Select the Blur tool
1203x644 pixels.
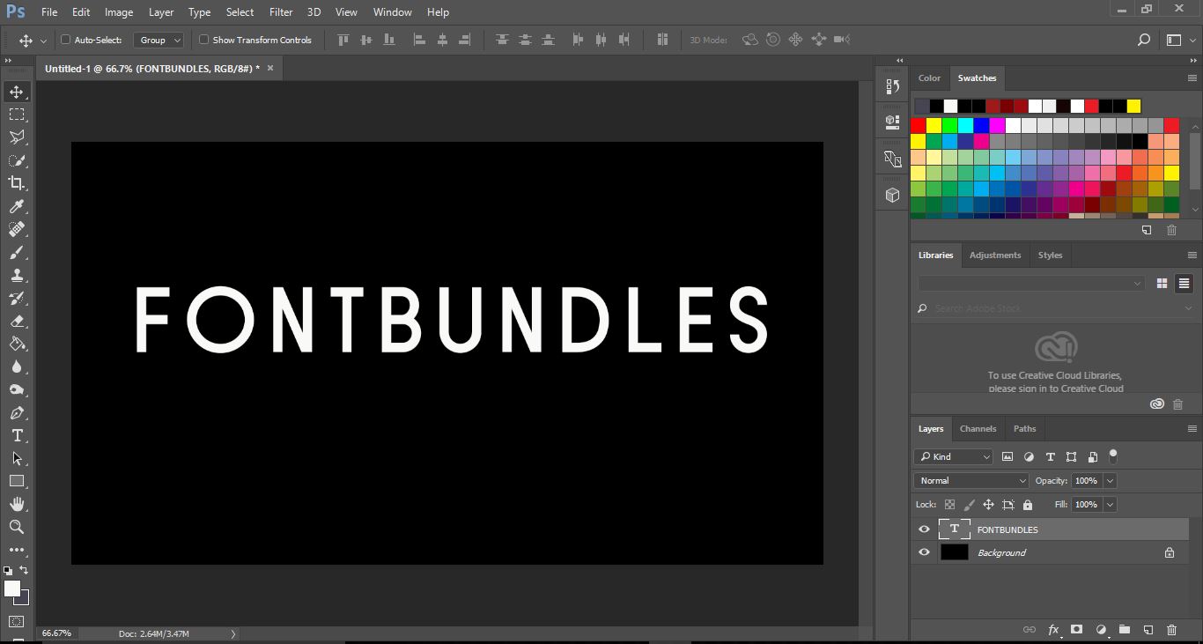[17, 366]
